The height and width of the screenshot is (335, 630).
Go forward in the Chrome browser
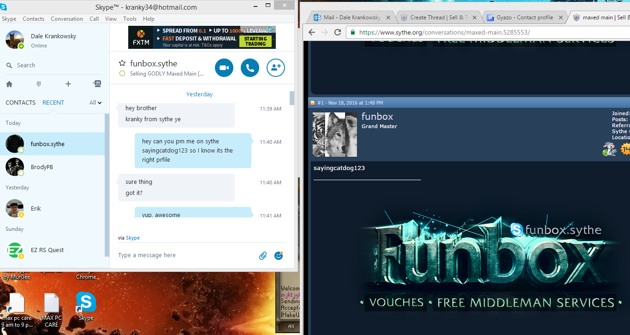pos(325,32)
